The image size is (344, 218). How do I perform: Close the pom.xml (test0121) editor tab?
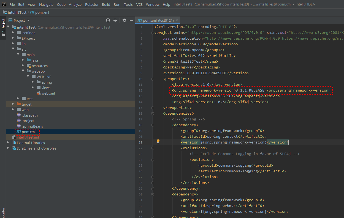pos(177,20)
